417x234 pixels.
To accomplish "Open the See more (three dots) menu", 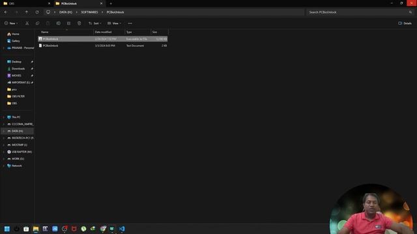I will pos(130,23).
